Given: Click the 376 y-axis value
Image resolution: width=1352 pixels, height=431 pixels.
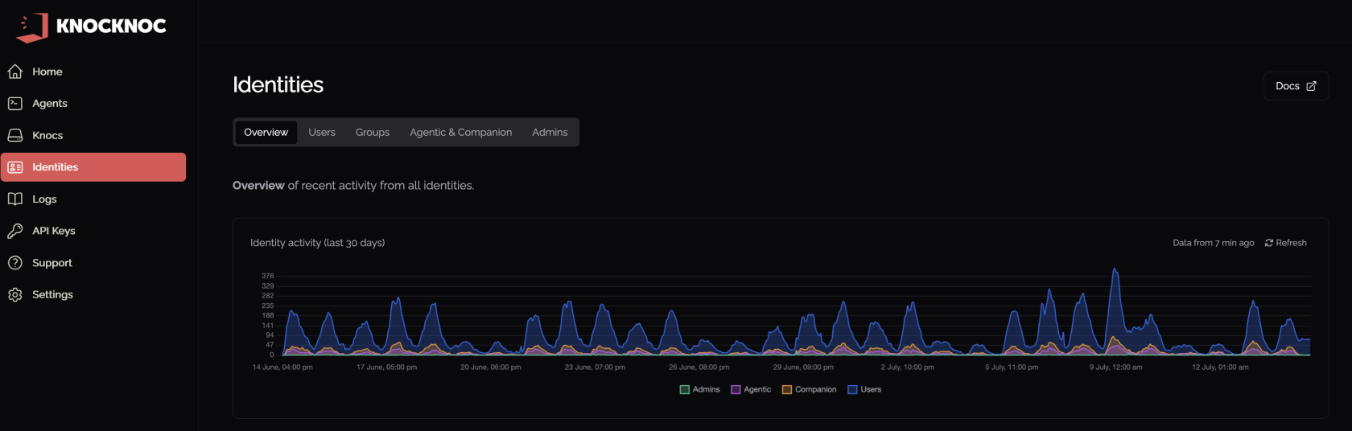Looking at the screenshot, I should [x=267, y=276].
